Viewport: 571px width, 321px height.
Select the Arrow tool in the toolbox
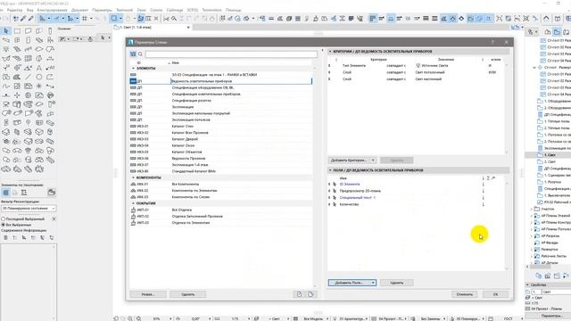click(x=6, y=31)
